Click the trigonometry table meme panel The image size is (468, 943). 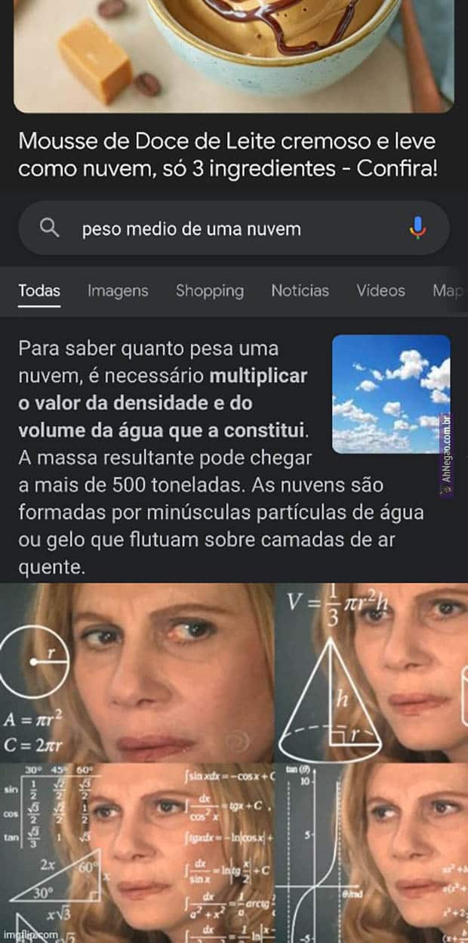click(x=137, y=853)
